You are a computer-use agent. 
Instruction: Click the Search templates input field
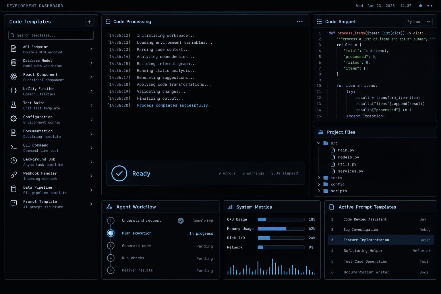(51, 35)
